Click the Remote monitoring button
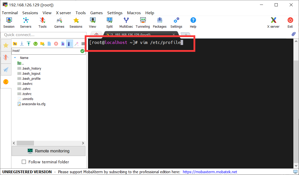Viewport: 299px width, 175px height. point(48,151)
